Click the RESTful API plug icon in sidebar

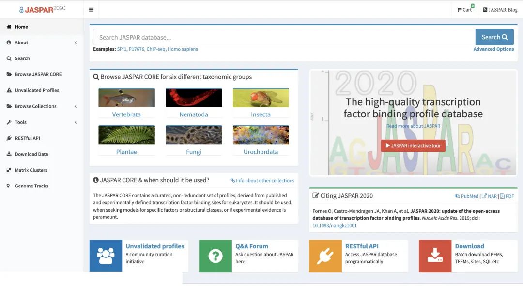tap(9, 138)
